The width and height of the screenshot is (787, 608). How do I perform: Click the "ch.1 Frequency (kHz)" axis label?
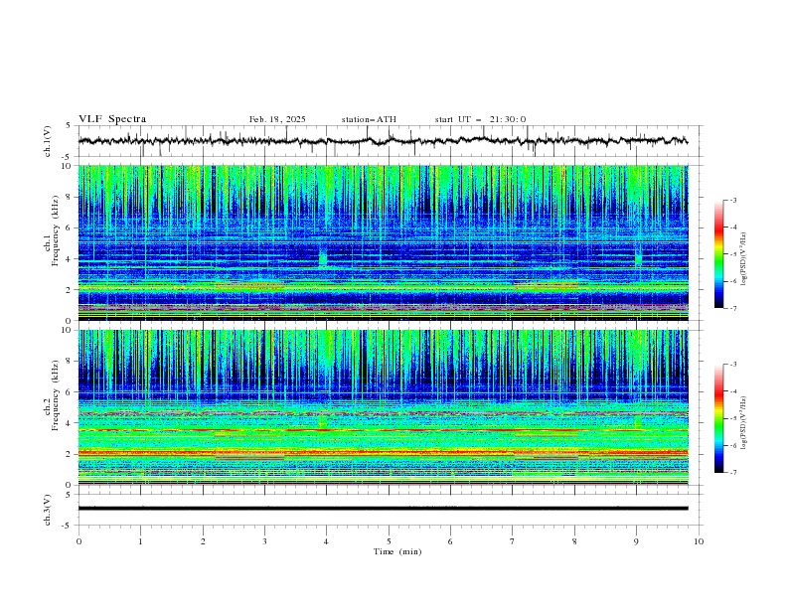[52, 228]
